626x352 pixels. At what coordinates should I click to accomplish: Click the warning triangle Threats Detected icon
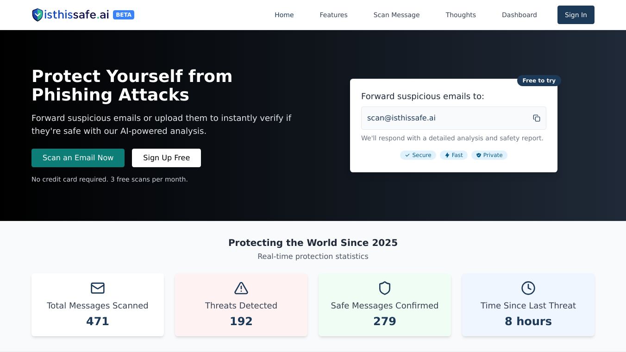click(241, 288)
